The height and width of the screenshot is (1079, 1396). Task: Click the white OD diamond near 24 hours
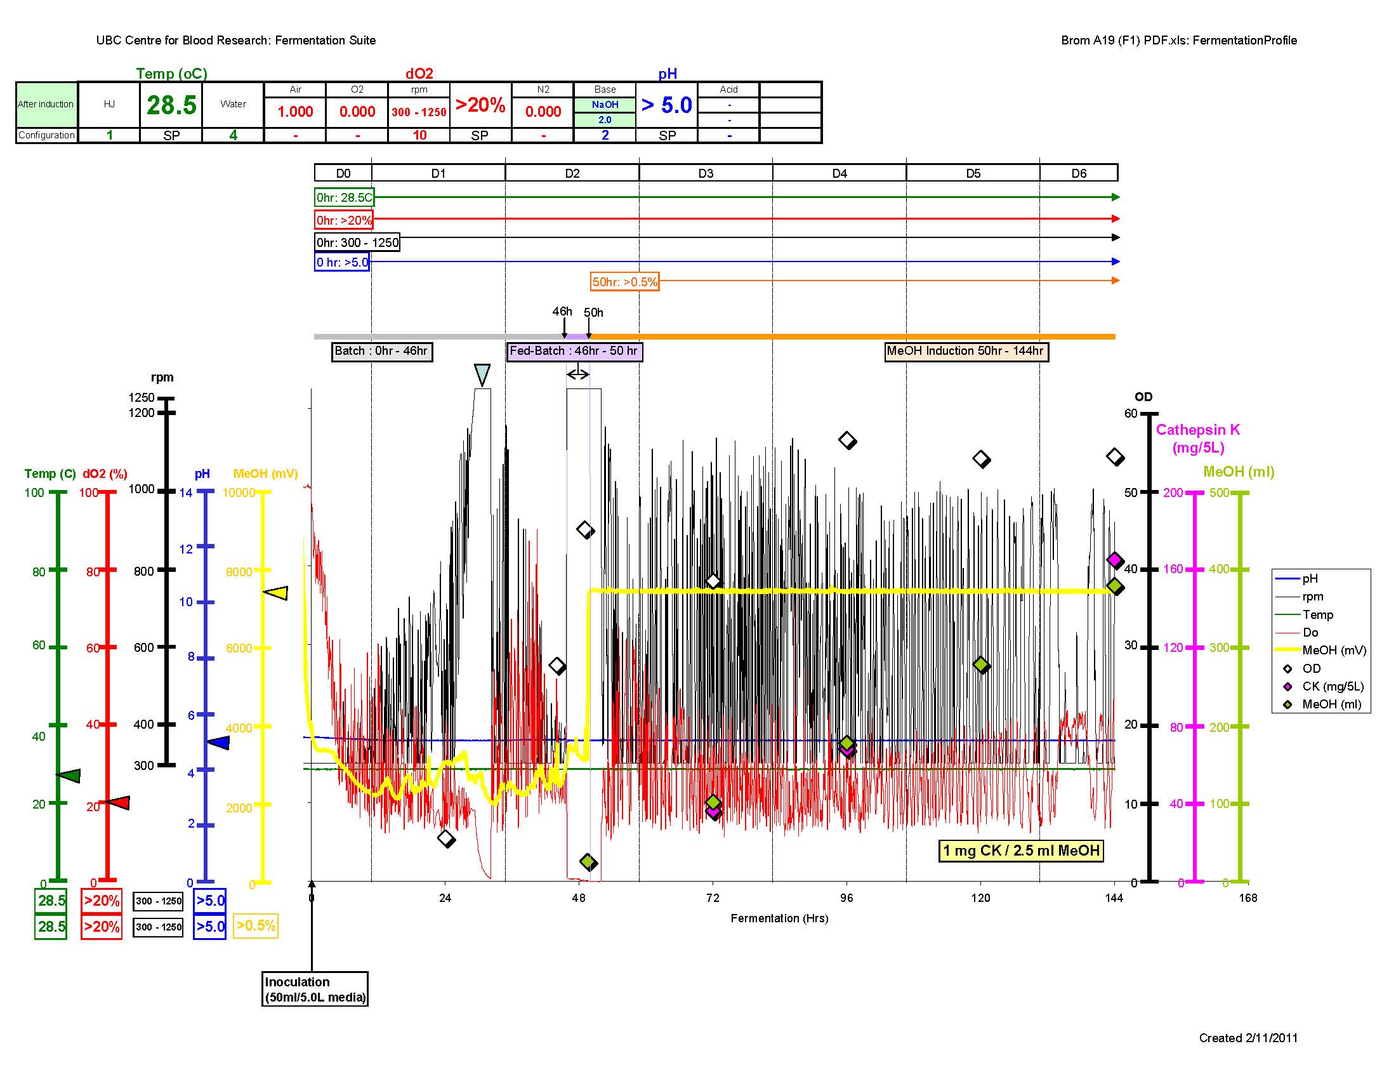point(446,838)
